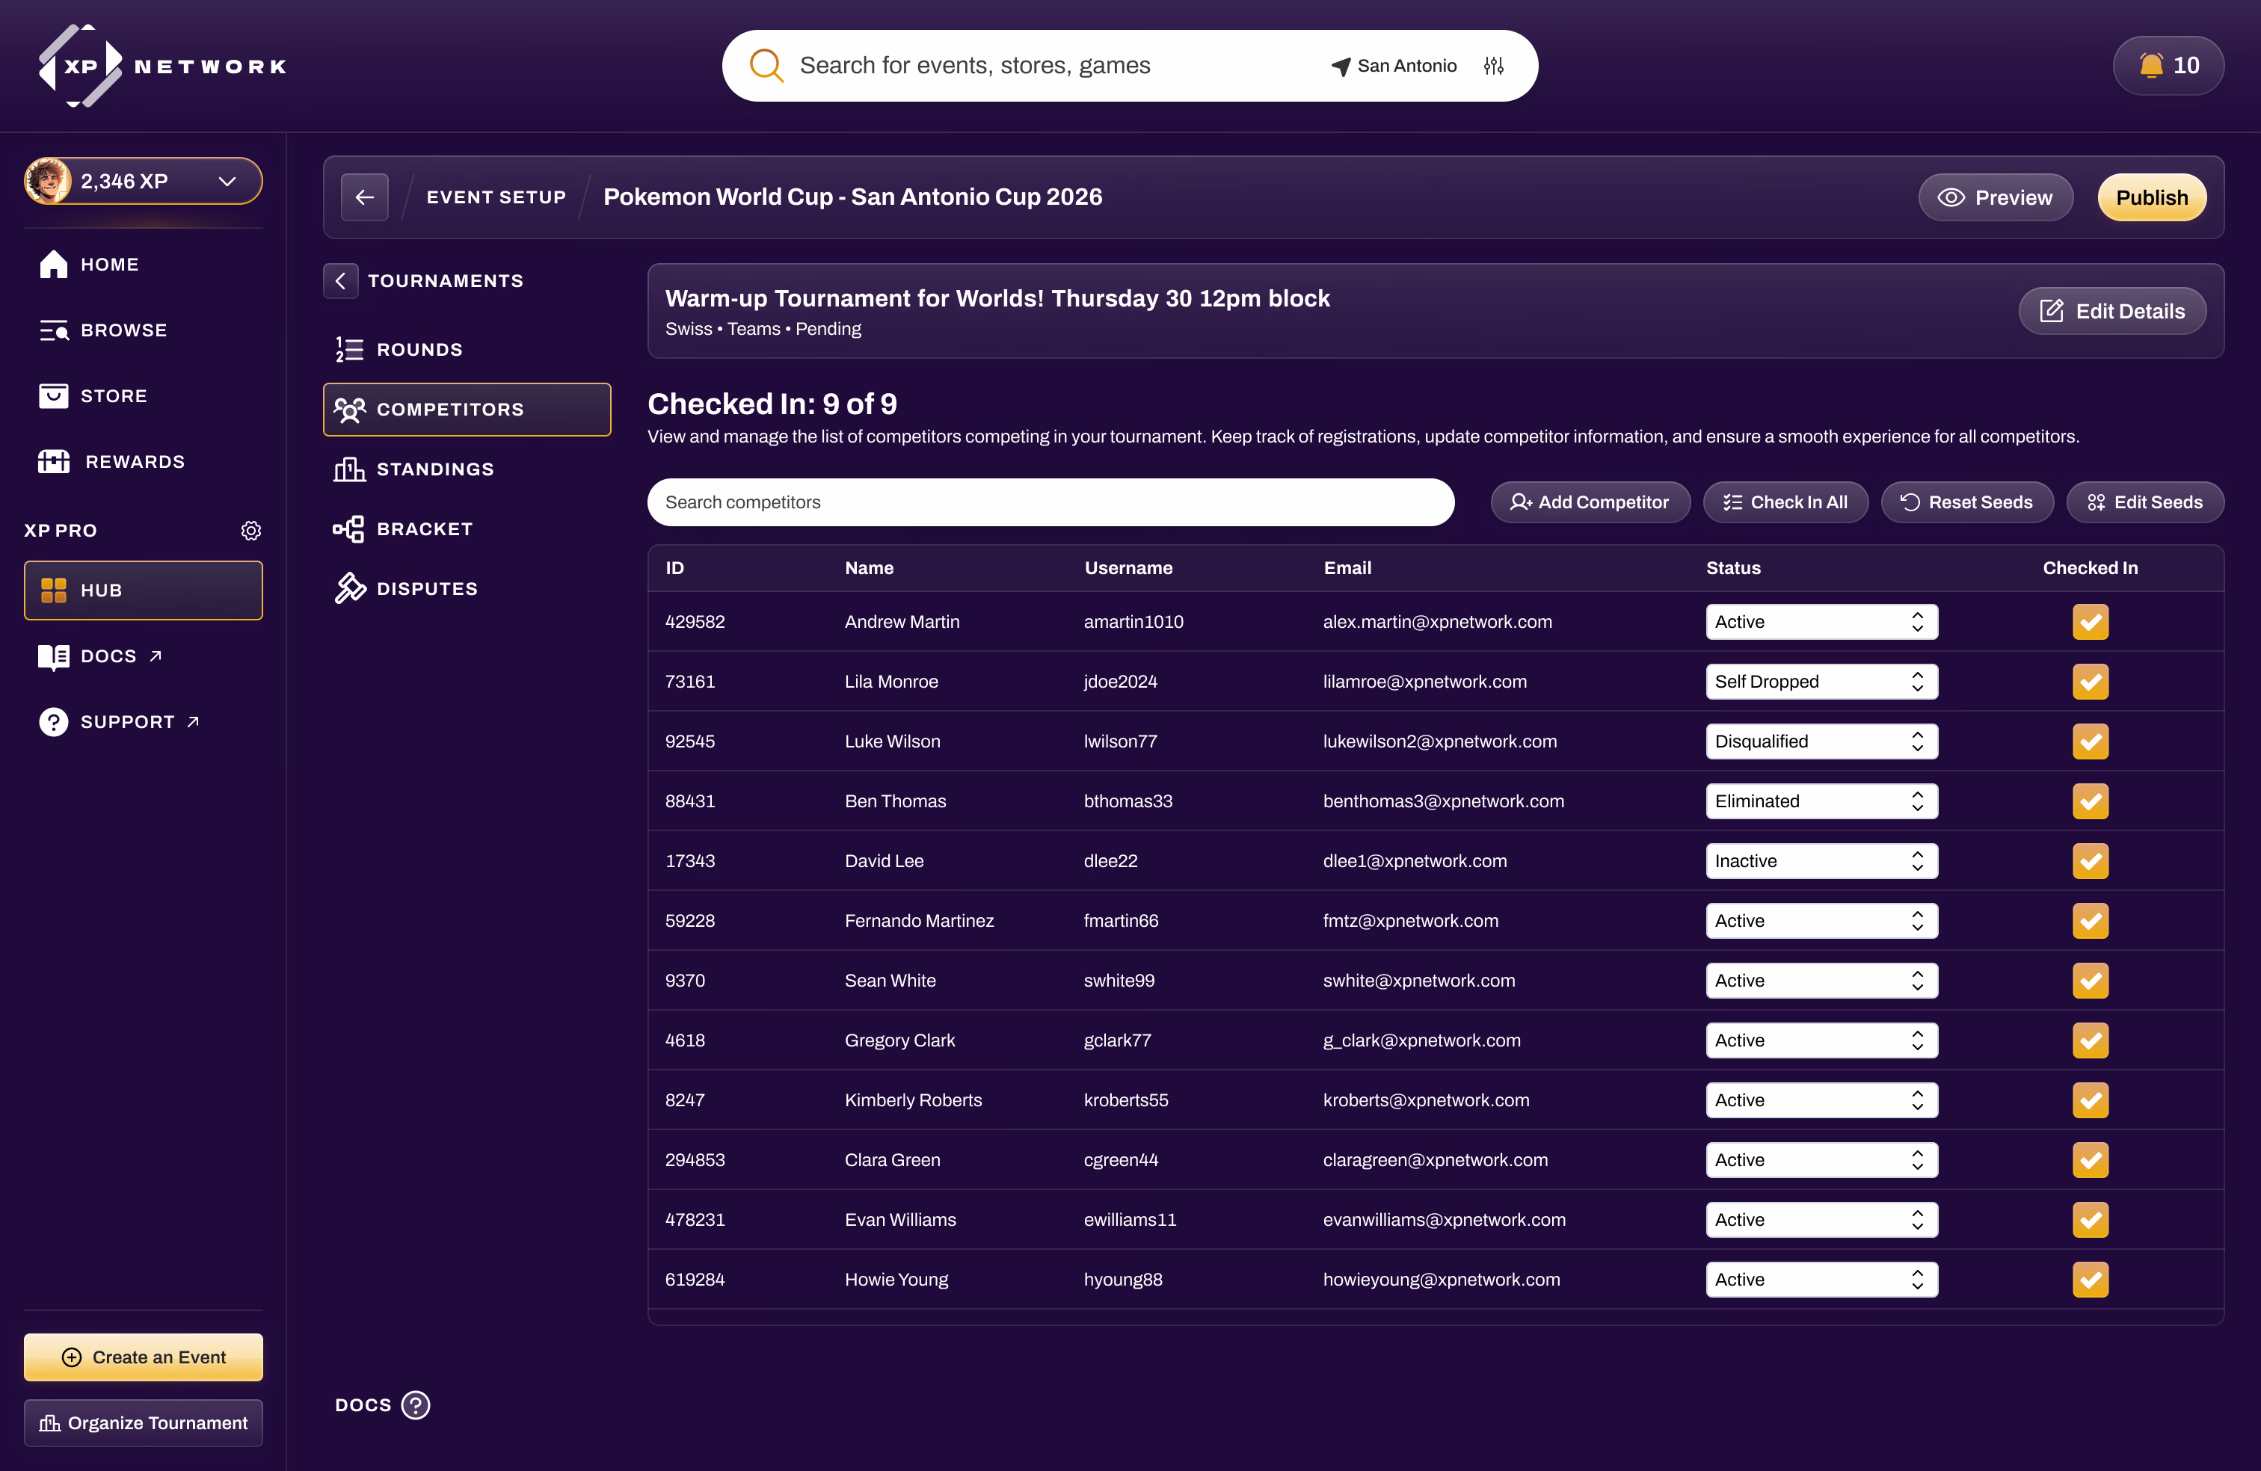Screen dimensions: 2261x1471
Task: Go back with Event Setup arrow button
Action: coord(365,197)
